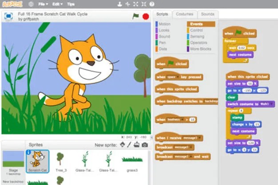Select the Grow sprite tool

tap(135, 4)
